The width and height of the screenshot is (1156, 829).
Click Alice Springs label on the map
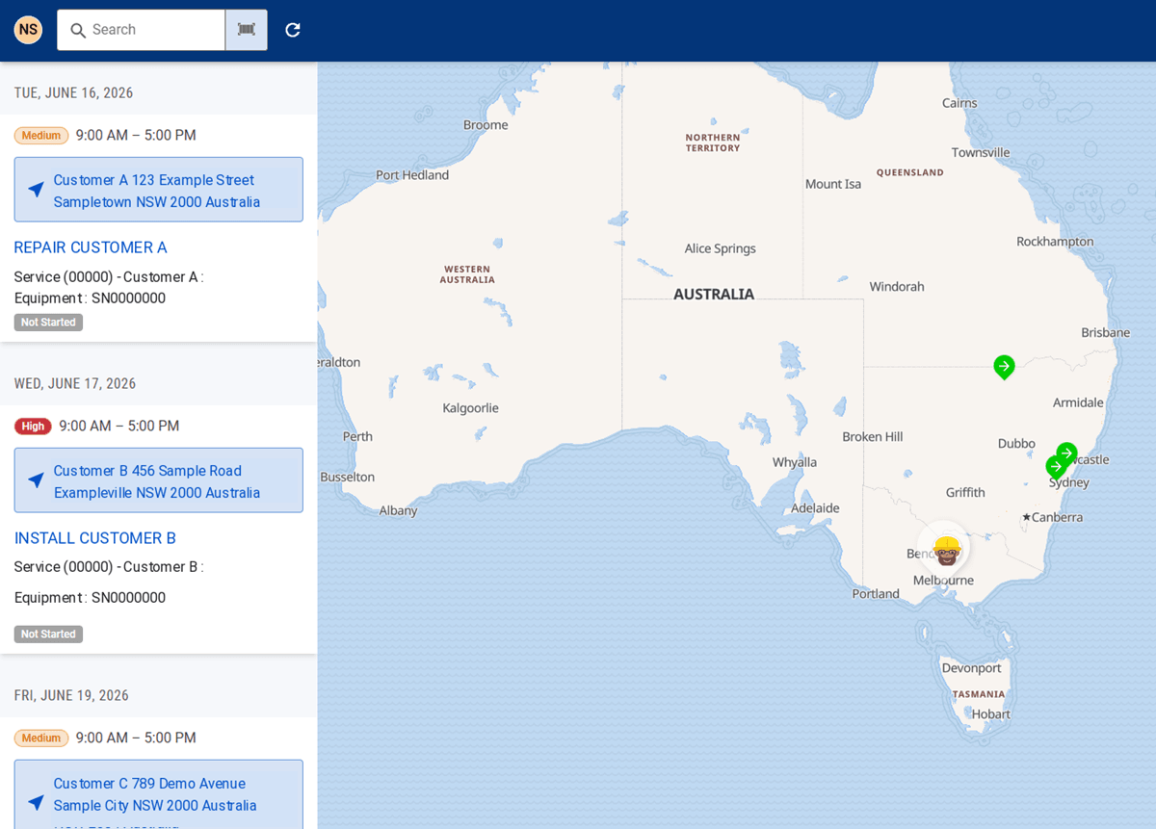[x=721, y=248]
